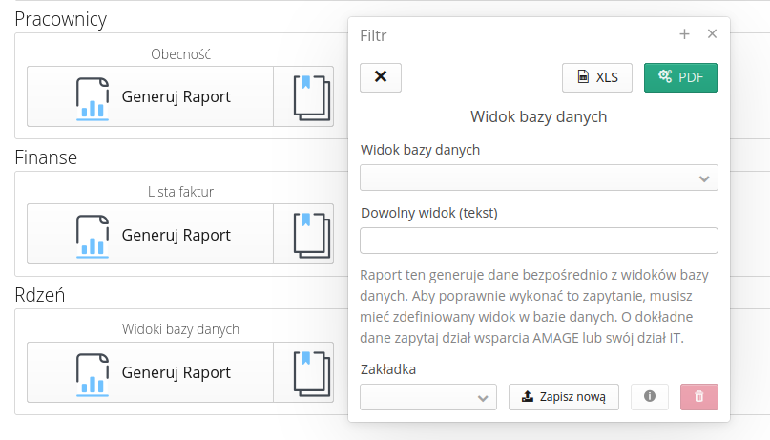The image size is (770, 440).
Task: Select the Rdzeń section heading
Action: [x=40, y=295]
